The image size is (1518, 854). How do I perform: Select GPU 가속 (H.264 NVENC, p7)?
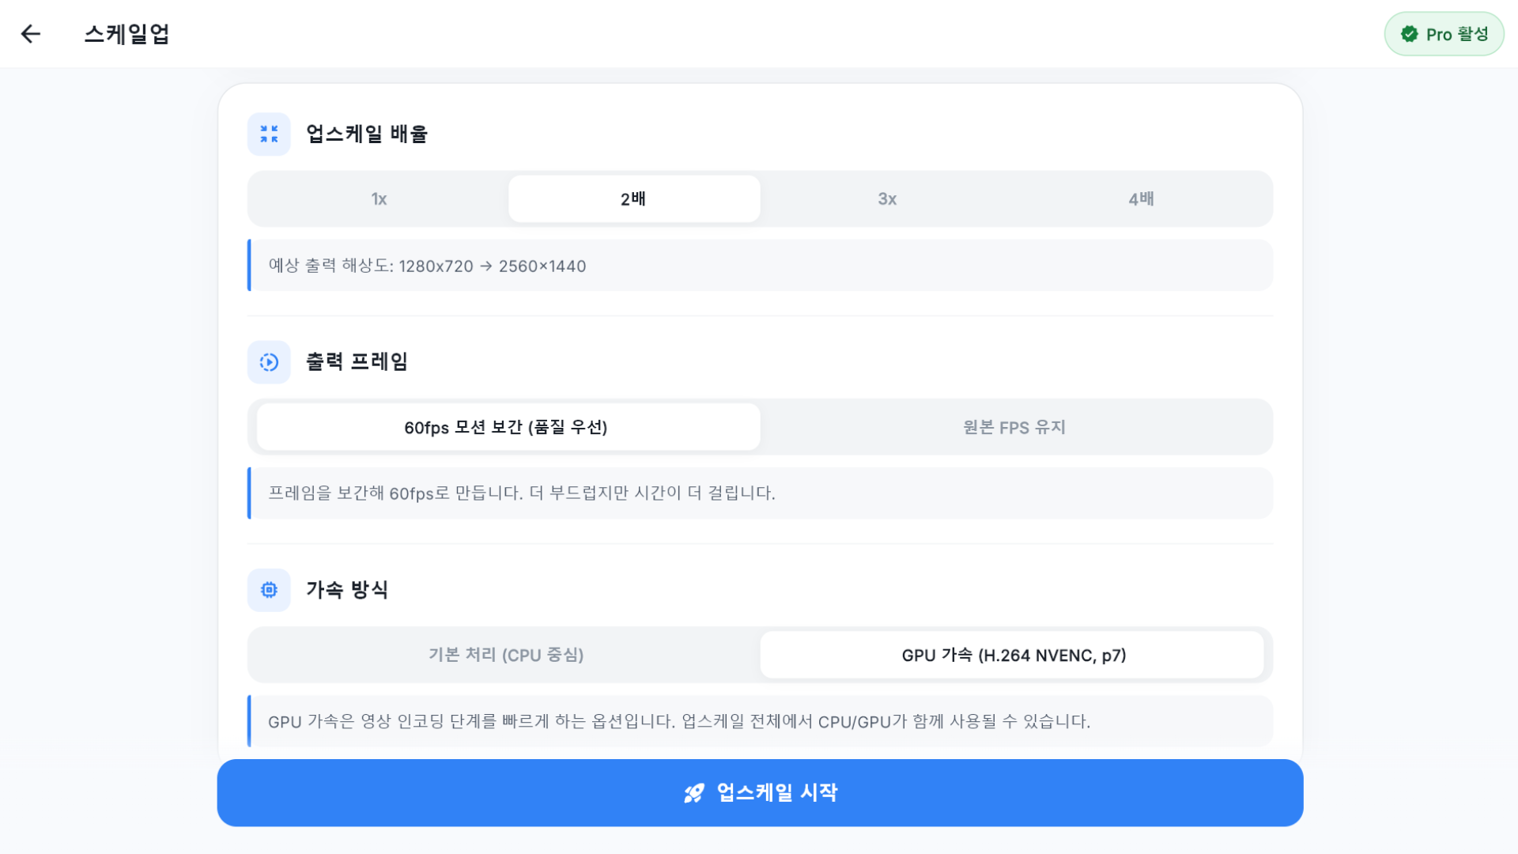pos(1013,655)
